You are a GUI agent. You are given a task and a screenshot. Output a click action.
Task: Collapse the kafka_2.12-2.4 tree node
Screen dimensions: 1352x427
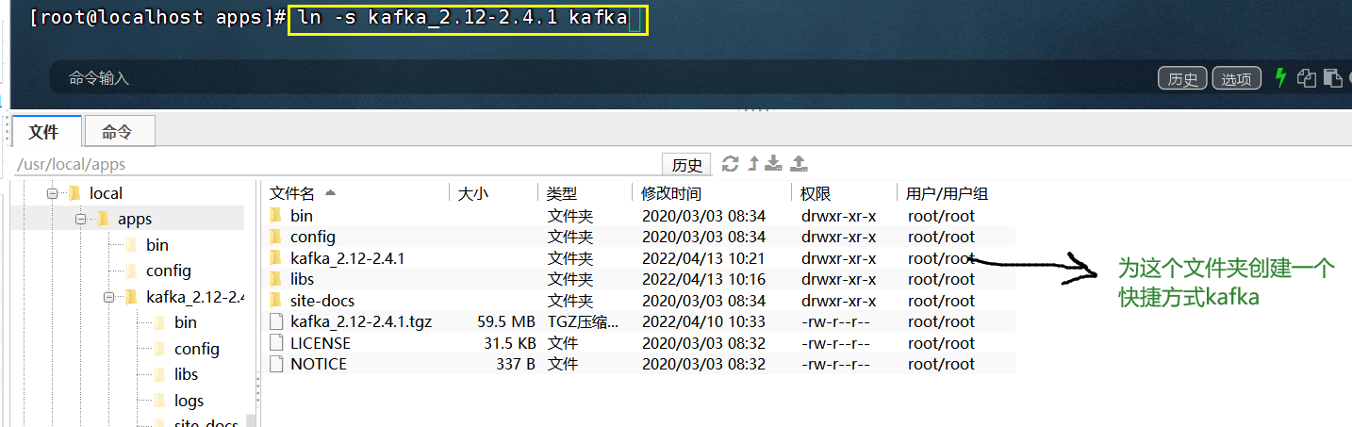tap(109, 297)
